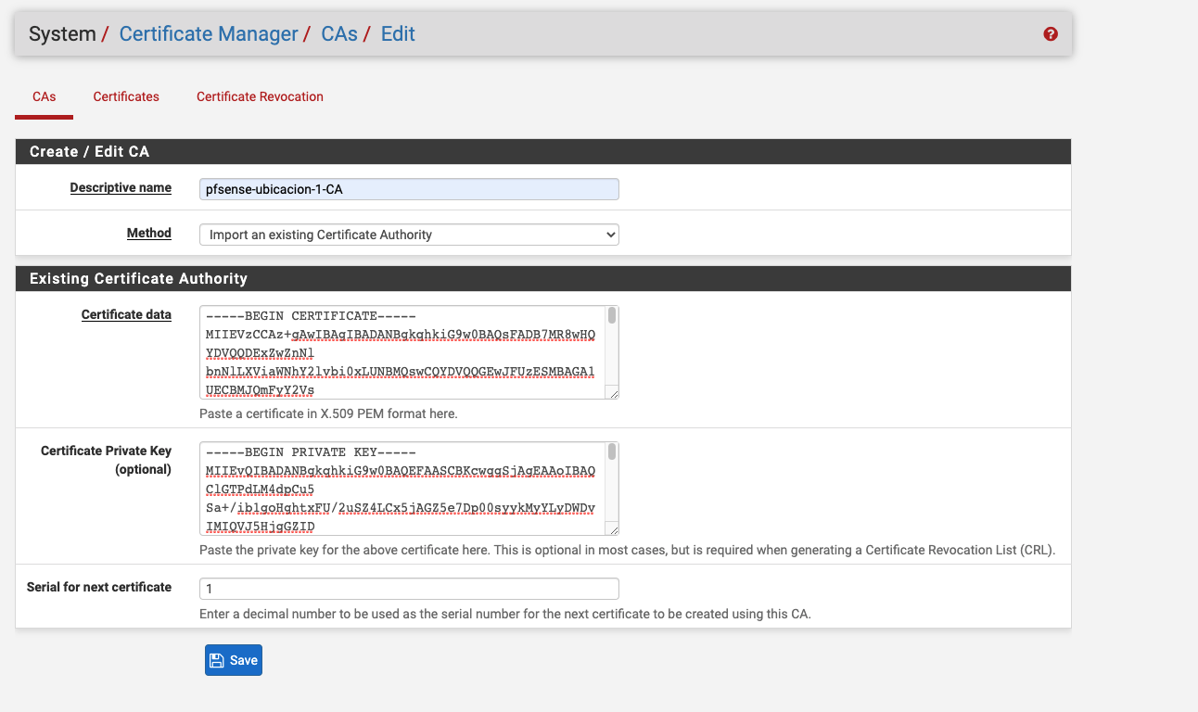Click the Descriptive name input field
This screenshot has height=712, width=1198.
pos(409,189)
